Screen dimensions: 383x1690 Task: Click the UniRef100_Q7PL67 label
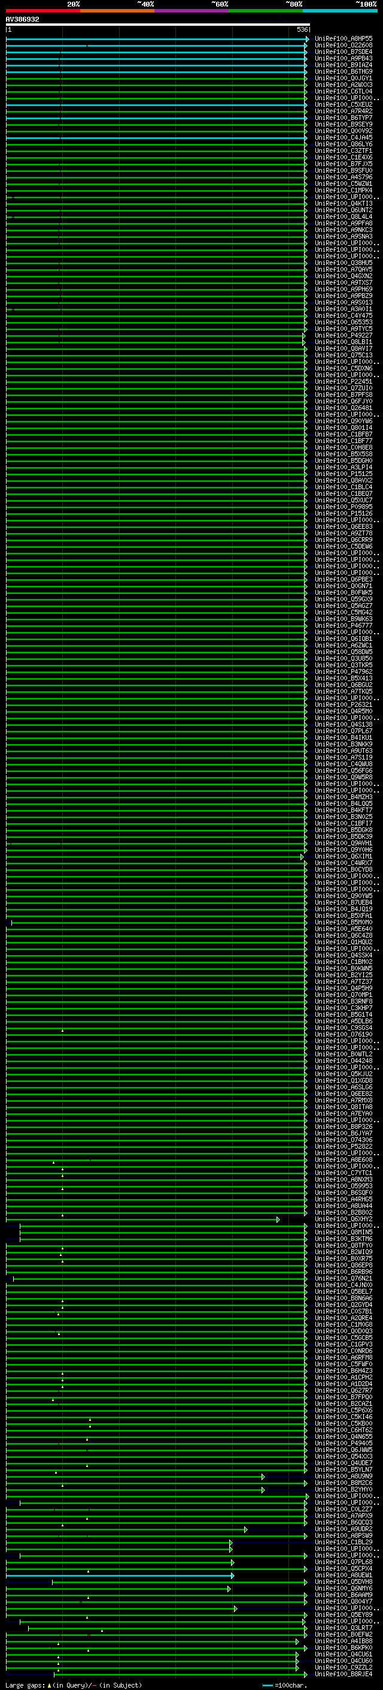tap(343, 731)
